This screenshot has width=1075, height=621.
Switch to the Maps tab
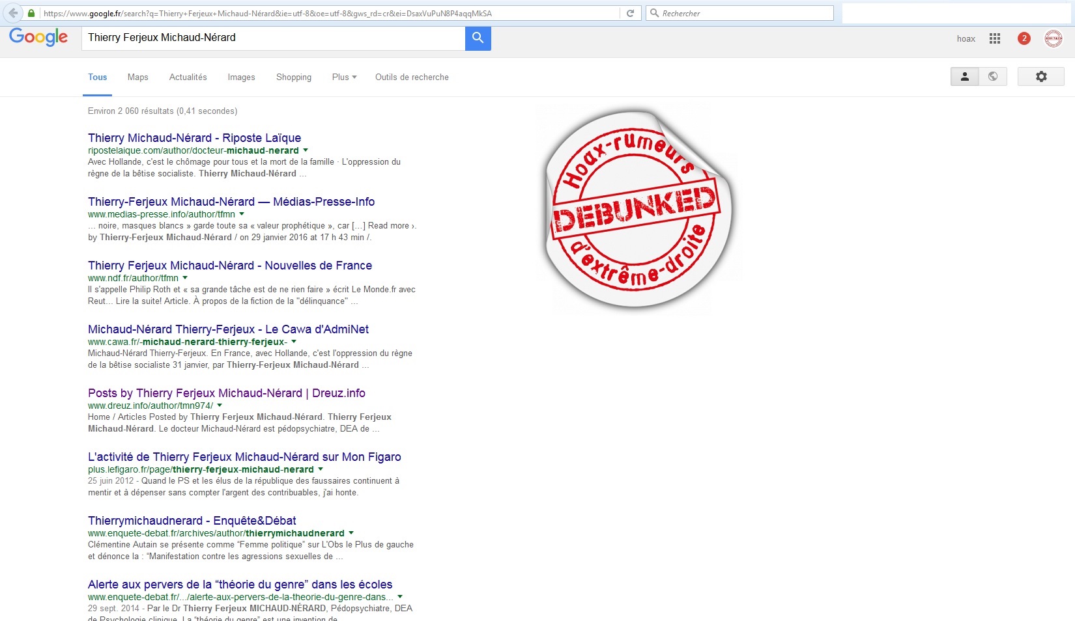(138, 77)
